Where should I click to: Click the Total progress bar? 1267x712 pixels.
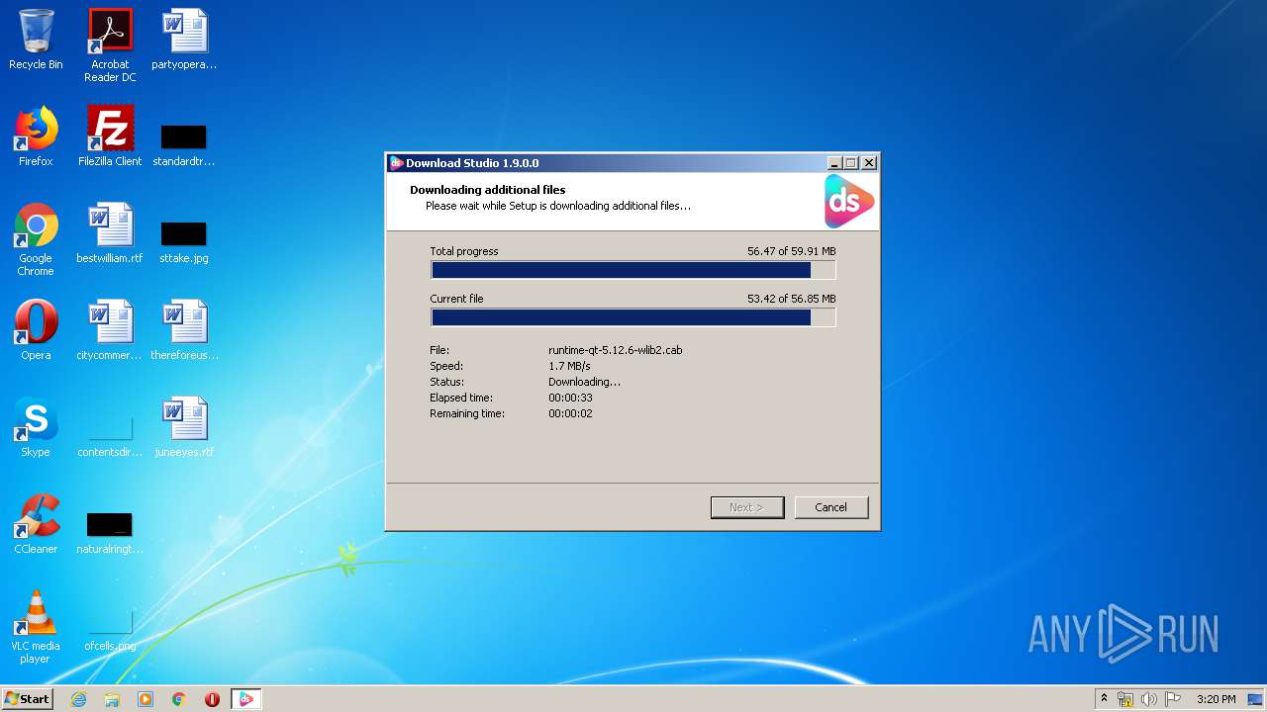(x=633, y=270)
